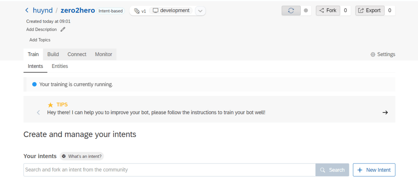418x183 pixels.
Task: Expand the version environment dropdown chevron
Action: tap(200, 11)
